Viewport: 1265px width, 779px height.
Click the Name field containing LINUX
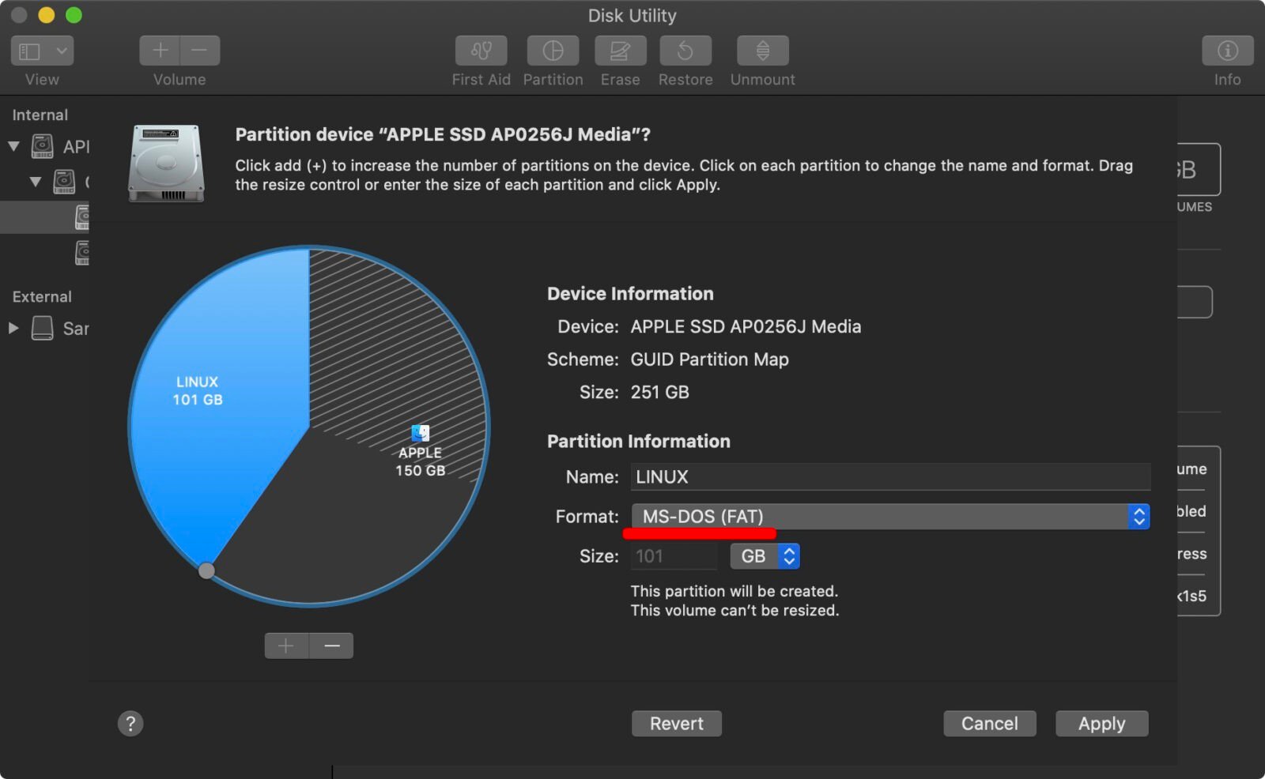point(890,476)
